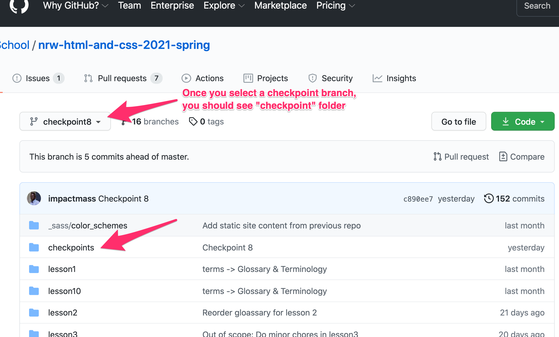The width and height of the screenshot is (559, 337).
Task: Click the checkpoints folder icon
Action: [34, 247]
